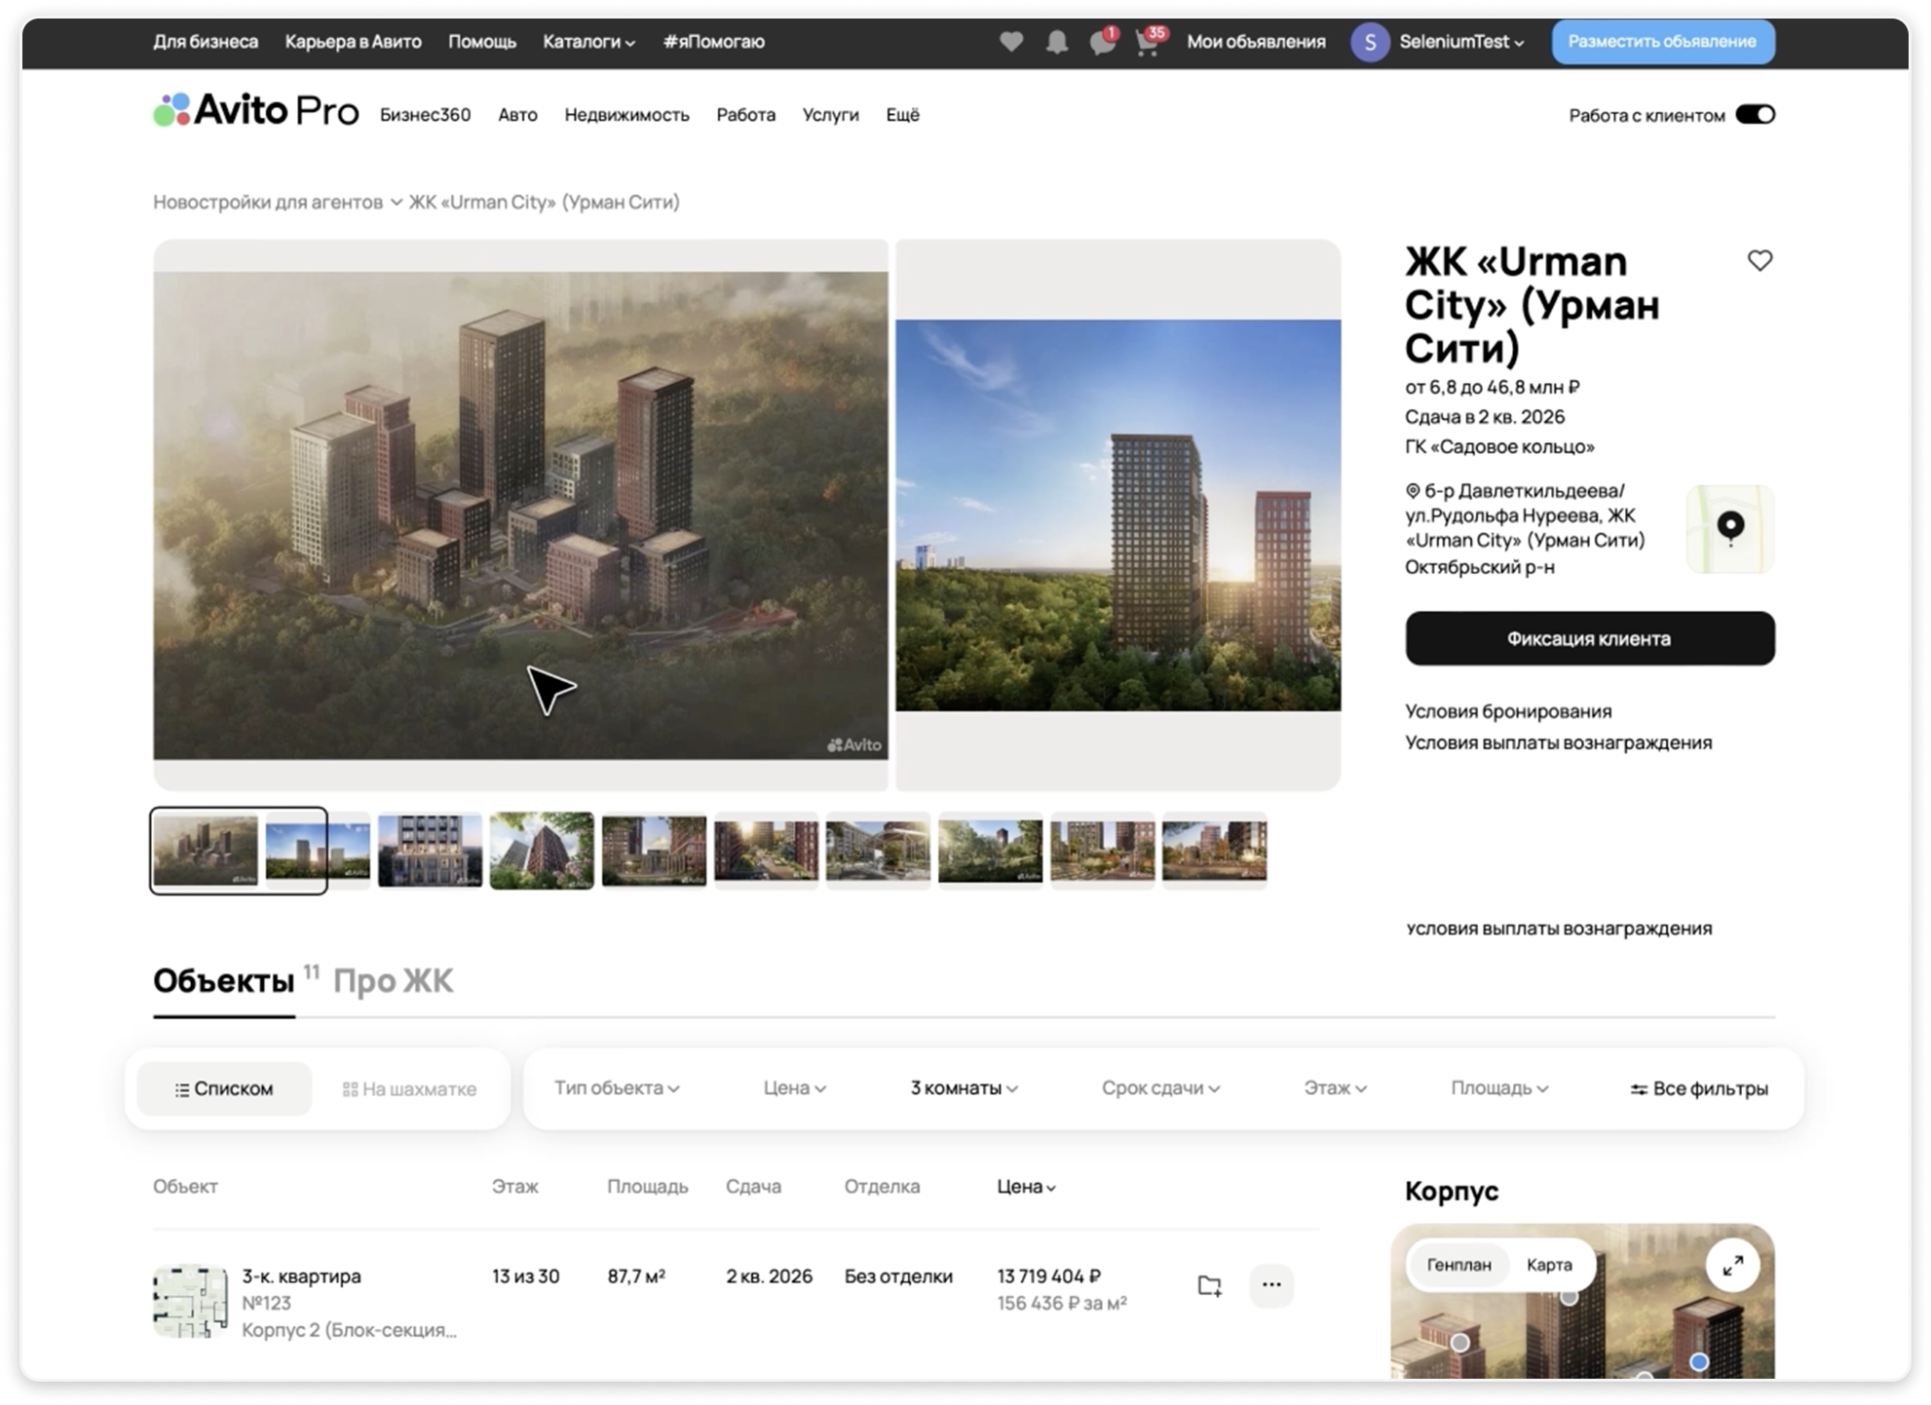The height and width of the screenshot is (1405, 1931).
Task: Open the 3 комнаты rooms dropdown
Action: [964, 1088]
